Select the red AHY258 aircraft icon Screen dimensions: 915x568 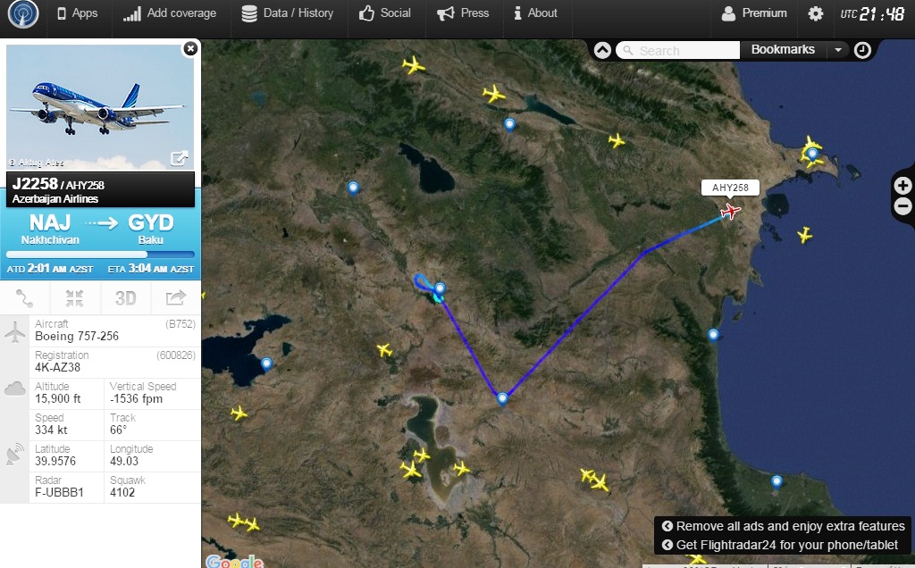point(729,211)
